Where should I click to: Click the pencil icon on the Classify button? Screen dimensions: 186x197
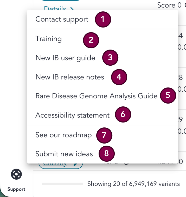coord(75,164)
